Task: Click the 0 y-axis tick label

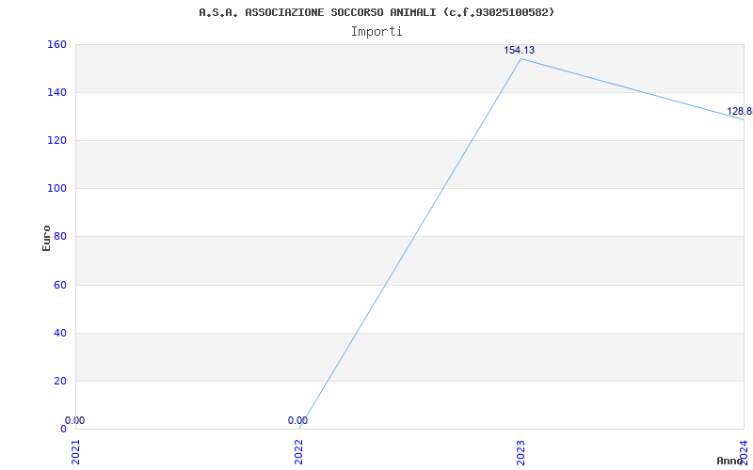Action: tap(63, 429)
